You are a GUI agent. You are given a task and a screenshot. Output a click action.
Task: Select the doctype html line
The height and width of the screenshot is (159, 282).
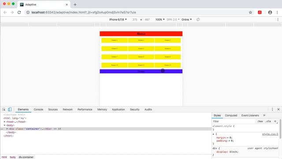[x=14, y=115]
